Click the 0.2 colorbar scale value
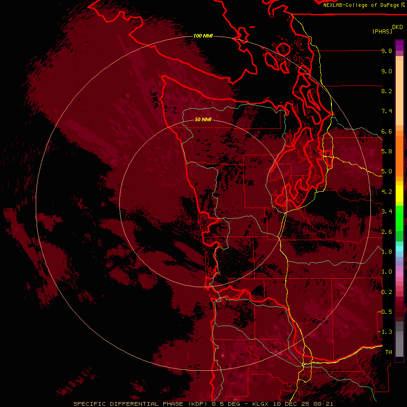This screenshot has width=407, height=407. 387,292
